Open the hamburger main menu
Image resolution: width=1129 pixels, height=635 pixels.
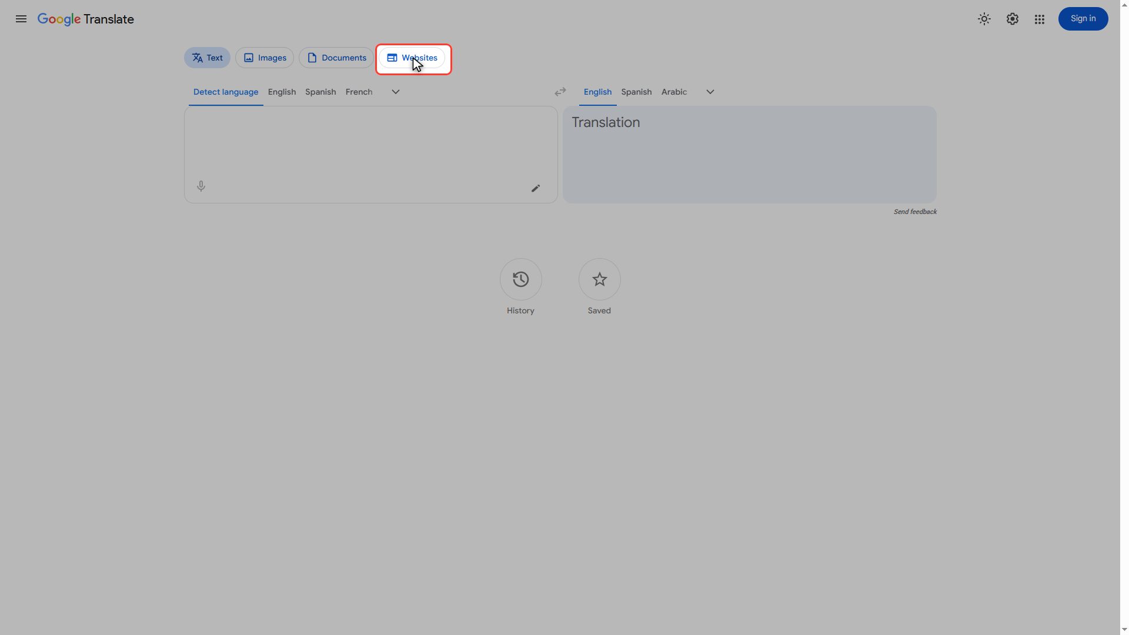click(21, 19)
